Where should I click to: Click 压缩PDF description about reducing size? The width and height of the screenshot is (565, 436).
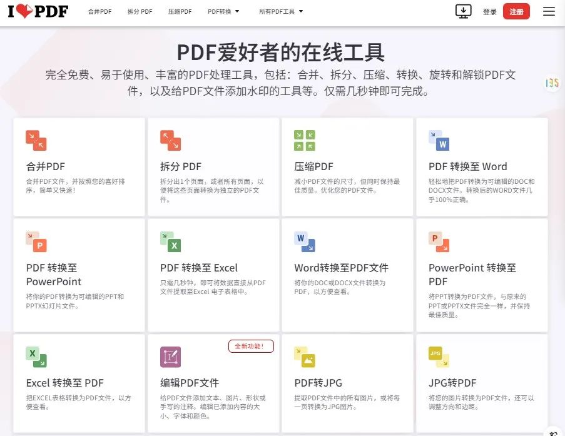[347, 186]
